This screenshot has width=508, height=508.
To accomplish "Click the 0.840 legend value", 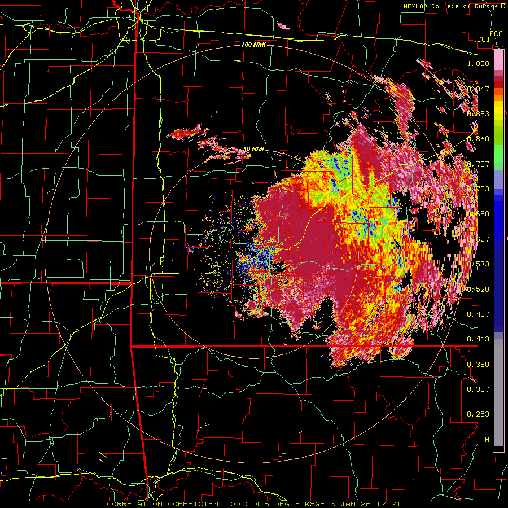I will click(x=478, y=138).
